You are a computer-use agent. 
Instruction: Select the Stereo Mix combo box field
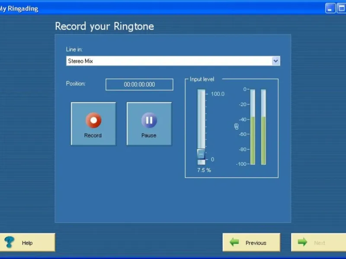173,61
